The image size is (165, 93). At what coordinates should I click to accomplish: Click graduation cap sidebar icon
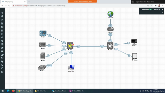click(2, 48)
